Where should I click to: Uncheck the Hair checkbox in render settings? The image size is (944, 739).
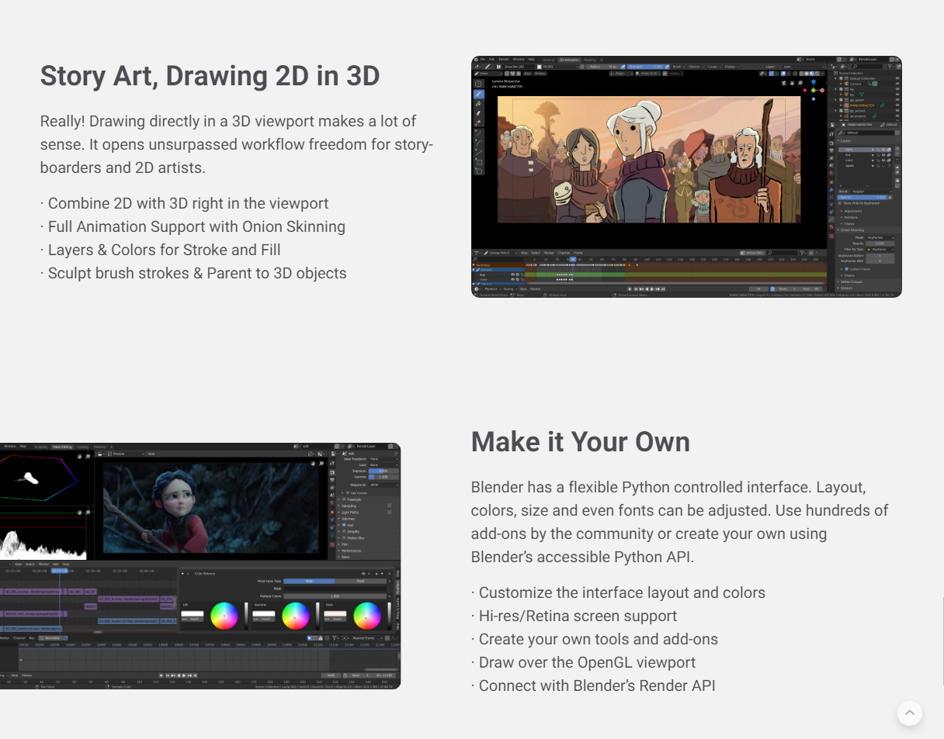pyautogui.click(x=344, y=525)
